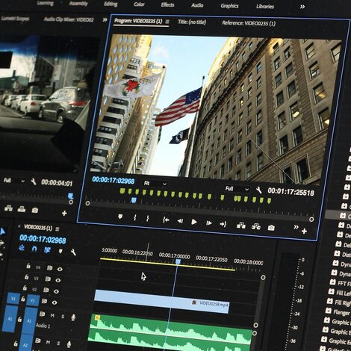Add marker from the timeline toolbar
This screenshot has width=351, height=351.
click(x=60, y=251)
